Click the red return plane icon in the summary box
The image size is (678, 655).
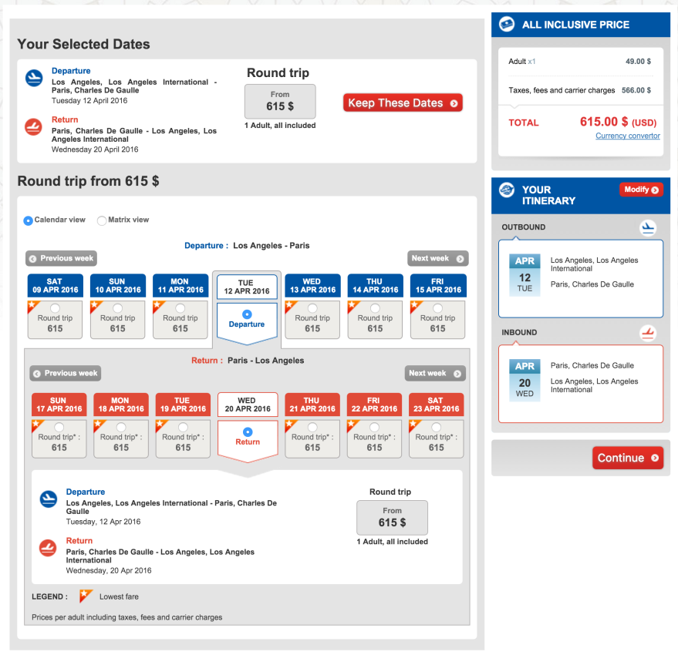(x=49, y=548)
